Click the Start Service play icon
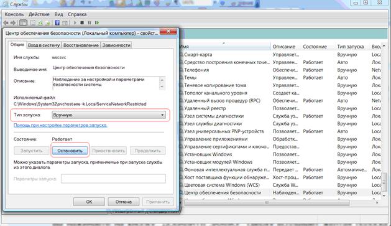The height and width of the screenshot is (226, 391). point(75,23)
